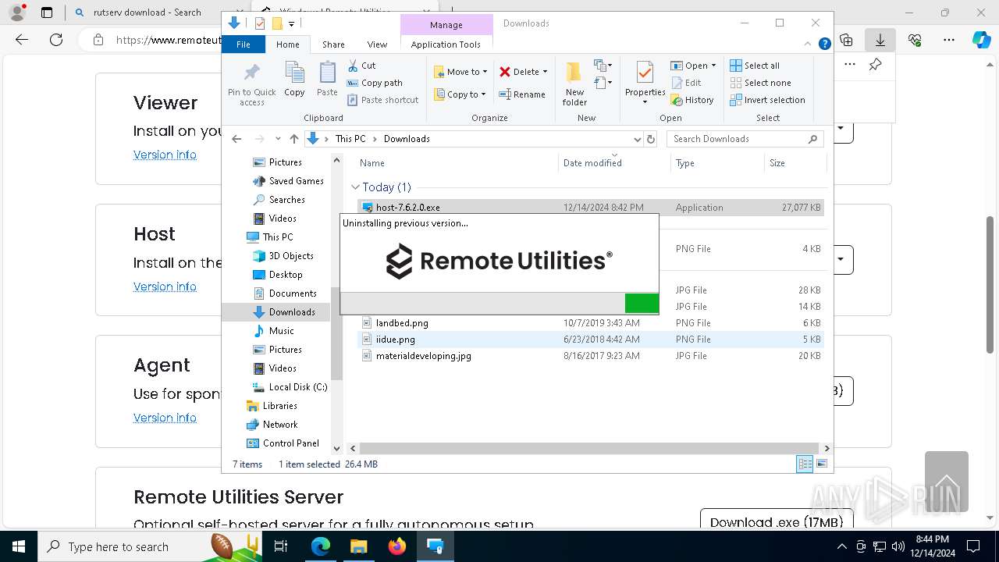999x562 pixels.
Task: Open Explorer Help question mark icon
Action: tap(824, 44)
